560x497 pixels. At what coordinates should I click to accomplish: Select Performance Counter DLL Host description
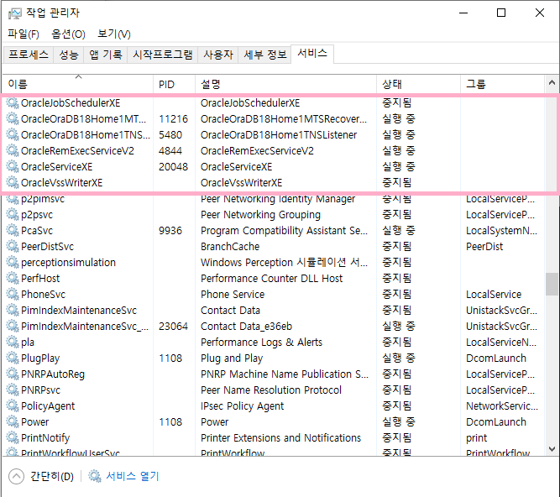(x=271, y=279)
